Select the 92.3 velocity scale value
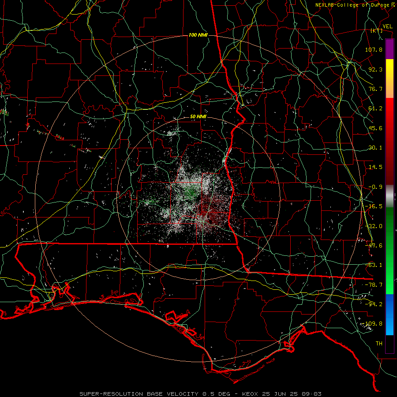Screen dimensions: 397x397 pyautogui.click(x=375, y=69)
